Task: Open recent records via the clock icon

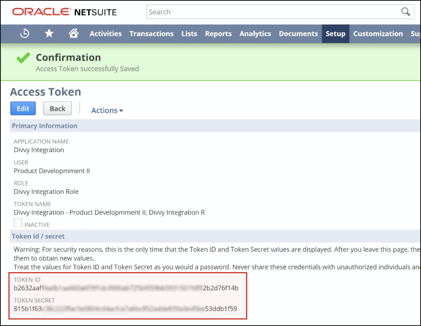Action: click(24, 34)
